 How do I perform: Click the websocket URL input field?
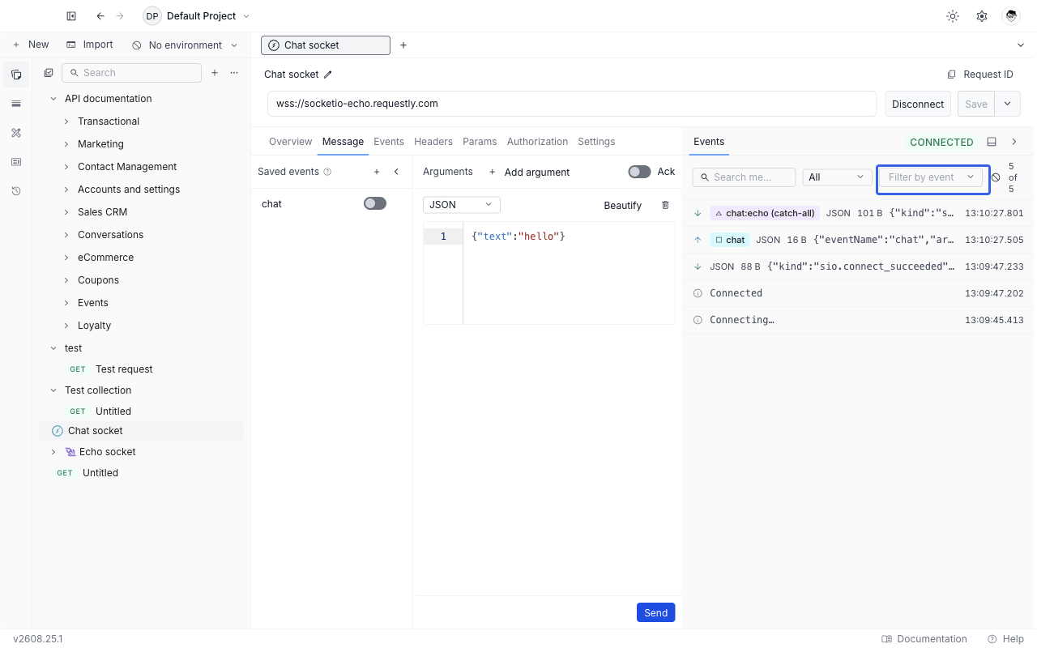(572, 104)
